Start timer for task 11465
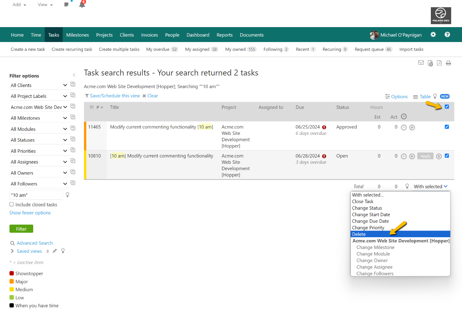Image resolution: width=462 pixels, height=325 pixels. [x=412, y=127]
